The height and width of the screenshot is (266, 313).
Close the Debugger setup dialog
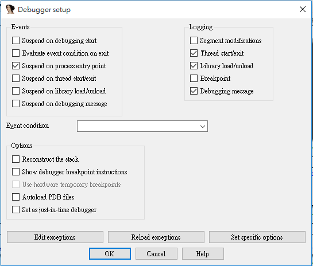coord(303,9)
